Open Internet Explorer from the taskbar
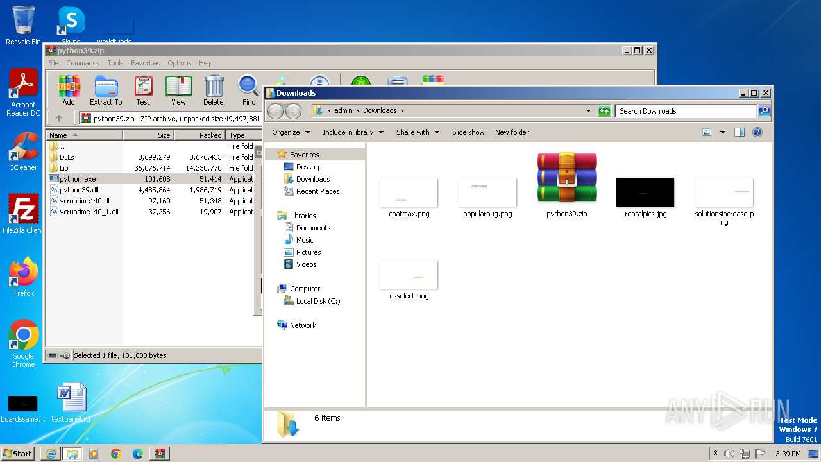 [51, 453]
